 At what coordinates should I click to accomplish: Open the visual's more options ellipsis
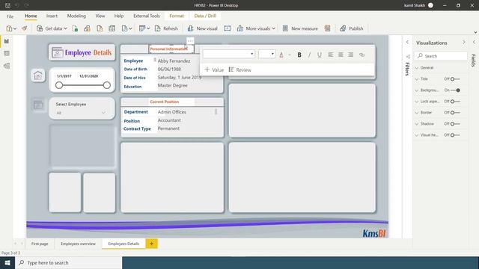pyautogui.click(x=190, y=41)
